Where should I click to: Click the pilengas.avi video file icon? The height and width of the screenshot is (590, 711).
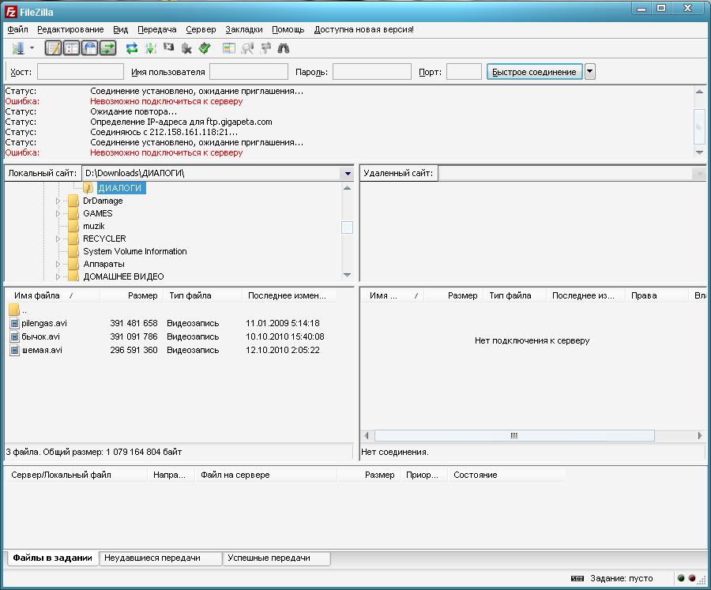click(x=14, y=323)
